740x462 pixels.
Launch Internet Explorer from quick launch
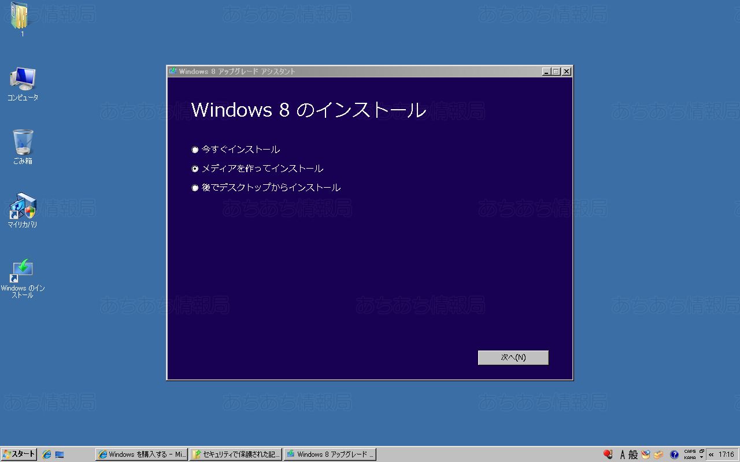tap(47, 454)
